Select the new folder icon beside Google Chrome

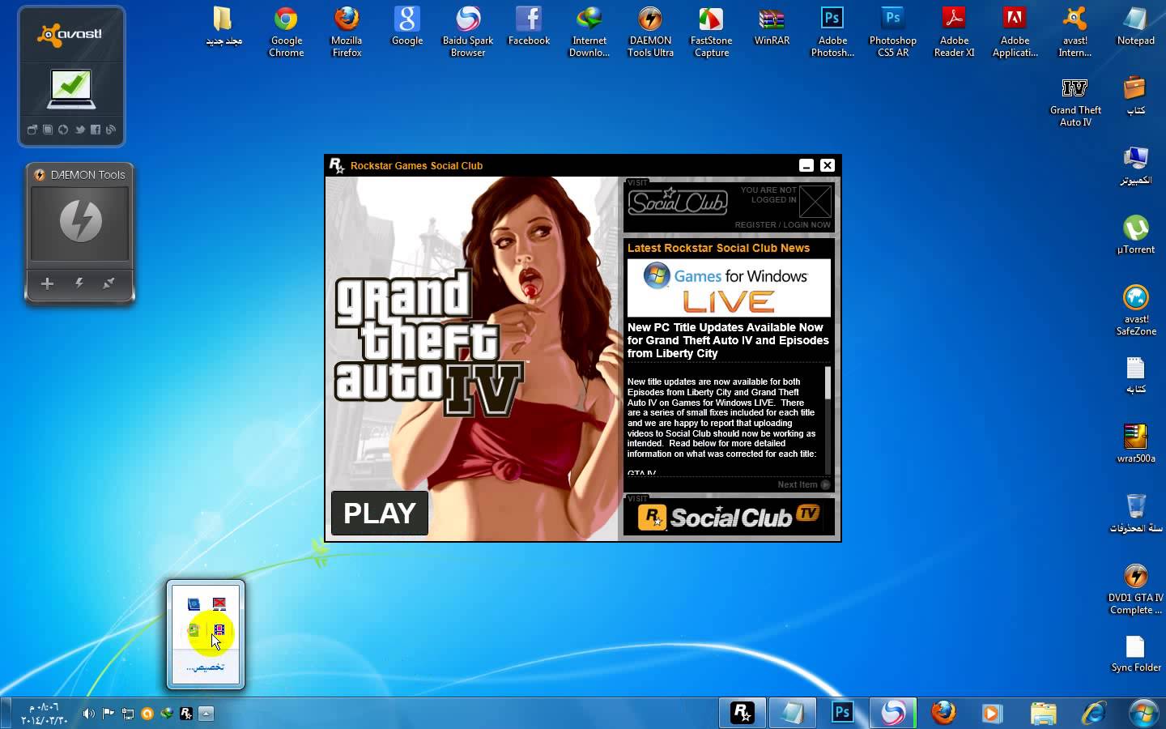pyautogui.click(x=223, y=27)
